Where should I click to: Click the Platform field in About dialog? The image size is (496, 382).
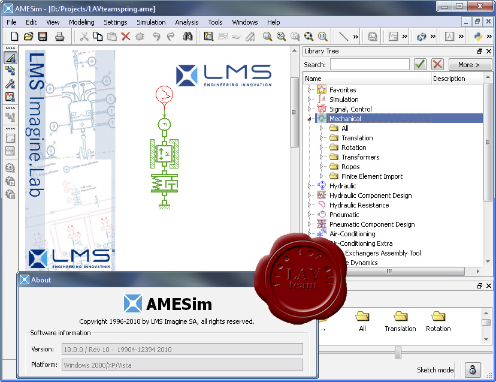coord(182,365)
